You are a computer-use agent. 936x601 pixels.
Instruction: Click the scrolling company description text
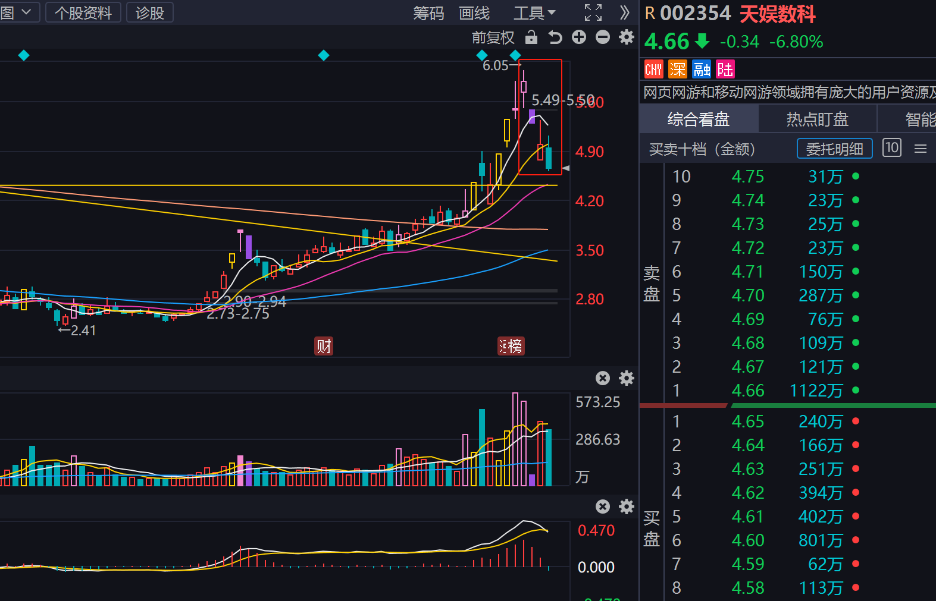pyautogui.click(x=790, y=92)
